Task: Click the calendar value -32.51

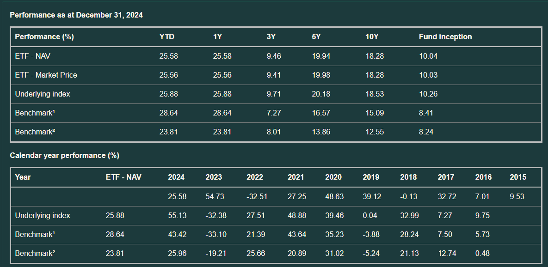Action: pyautogui.click(x=257, y=196)
